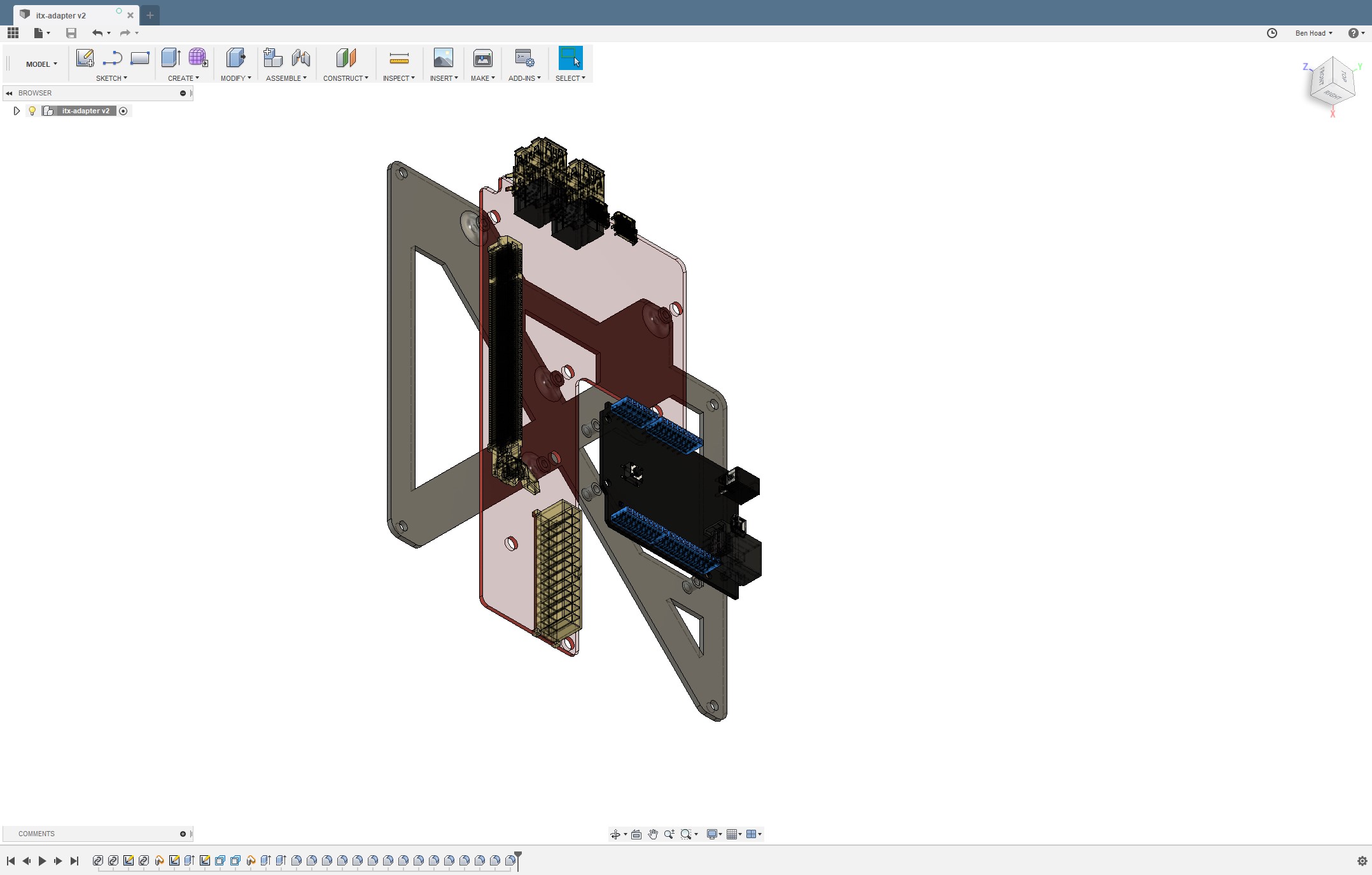The height and width of the screenshot is (875, 1372).
Task: Redo the last undone action
Action: pyautogui.click(x=125, y=33)
